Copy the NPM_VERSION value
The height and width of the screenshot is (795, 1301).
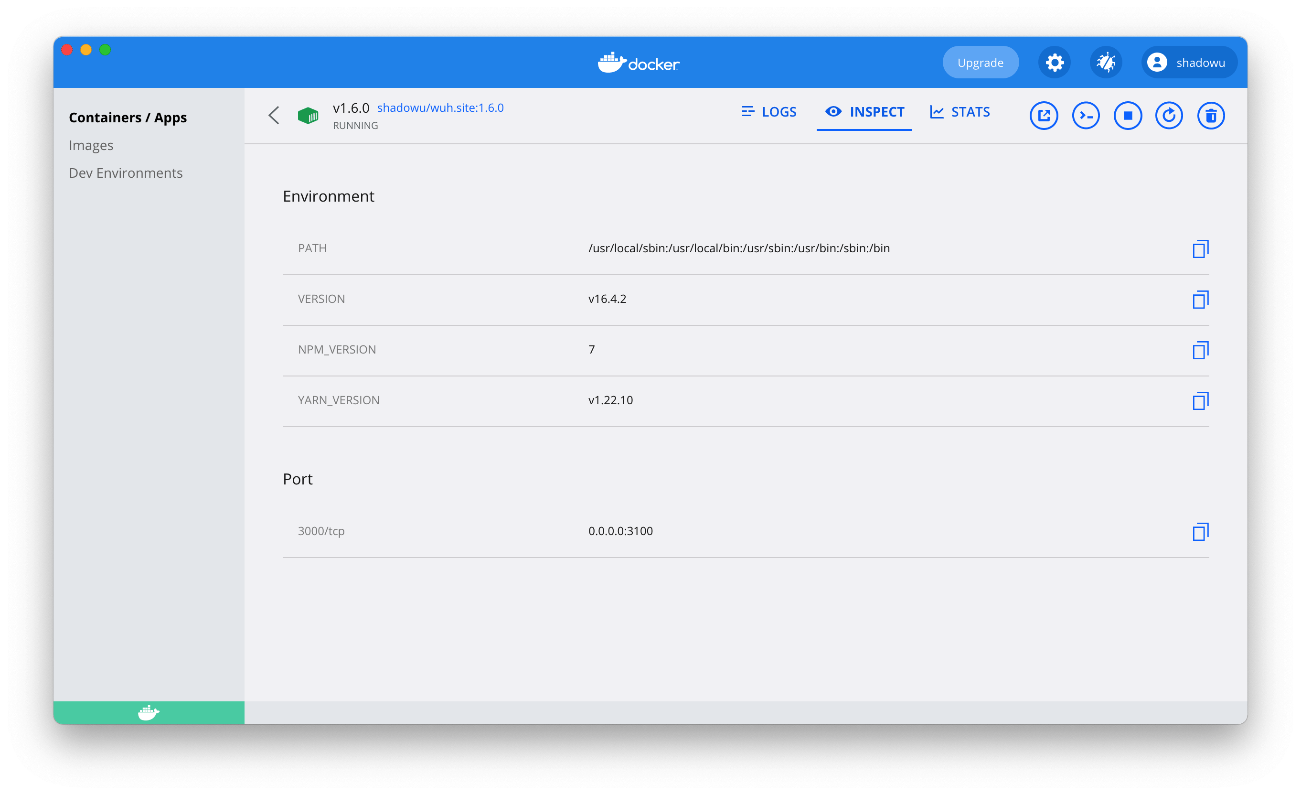pos(1200,350)
